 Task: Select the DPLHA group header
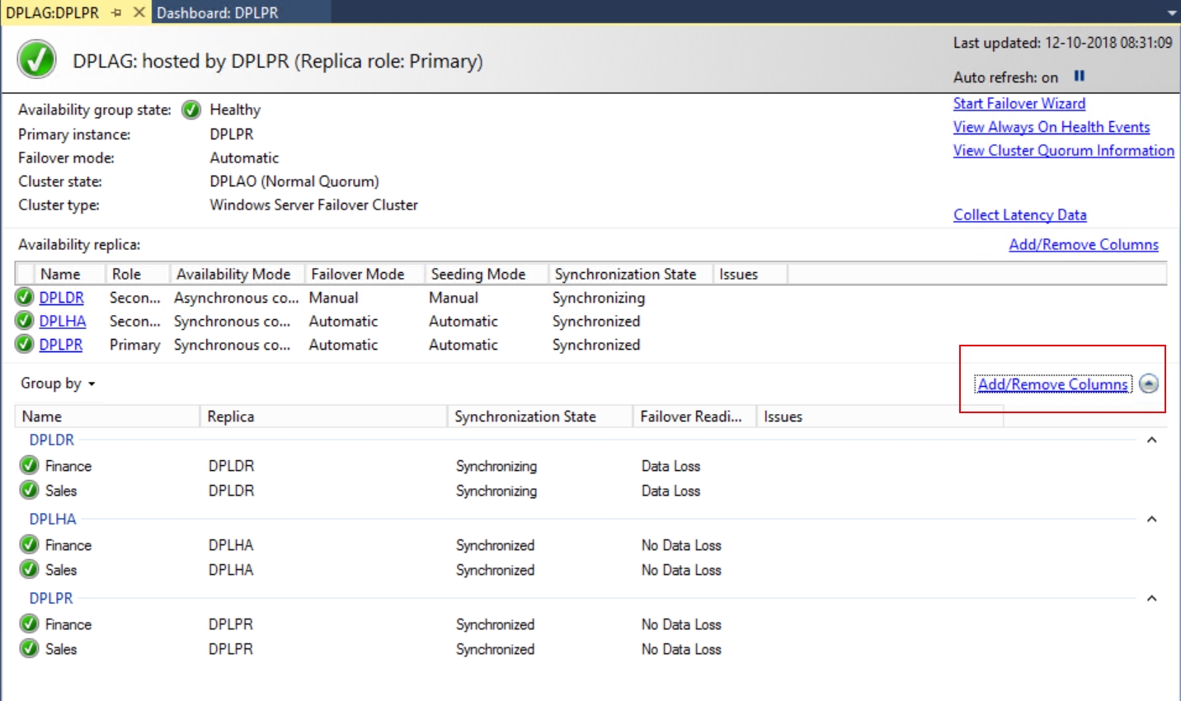[x=53, y=520]
